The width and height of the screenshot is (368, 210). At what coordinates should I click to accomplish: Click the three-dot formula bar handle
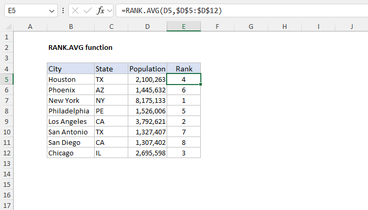(x=63, y=10)
